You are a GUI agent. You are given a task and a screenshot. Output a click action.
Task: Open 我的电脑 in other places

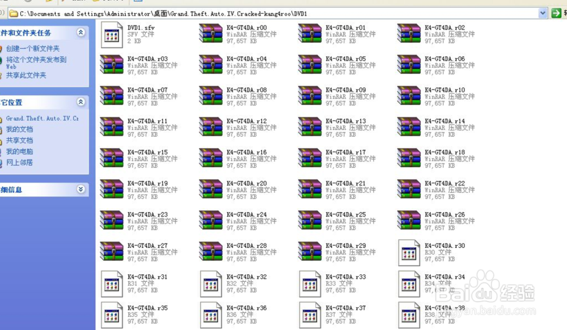(19, 151)
